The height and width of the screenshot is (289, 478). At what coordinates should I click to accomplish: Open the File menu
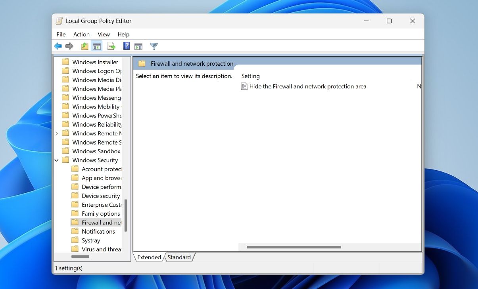tap(61, 34)
